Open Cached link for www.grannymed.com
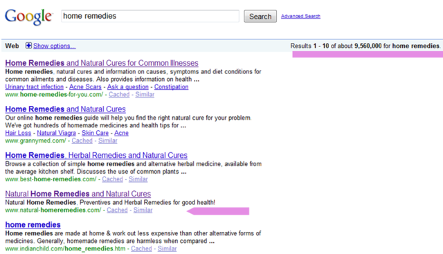443x254 pixels. click(x=82, y=140)
